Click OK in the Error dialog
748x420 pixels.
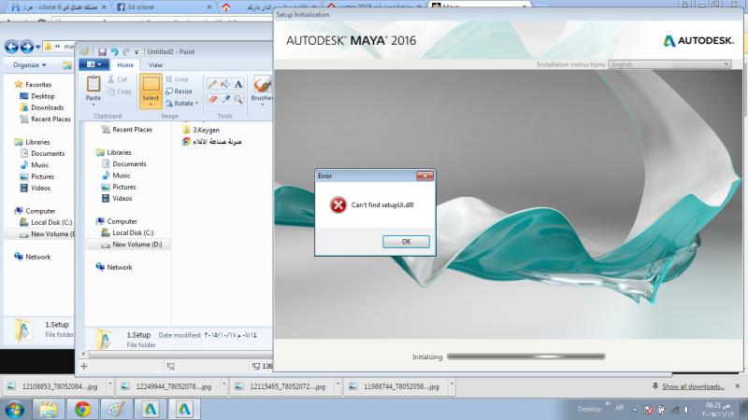tap(406, 242)
